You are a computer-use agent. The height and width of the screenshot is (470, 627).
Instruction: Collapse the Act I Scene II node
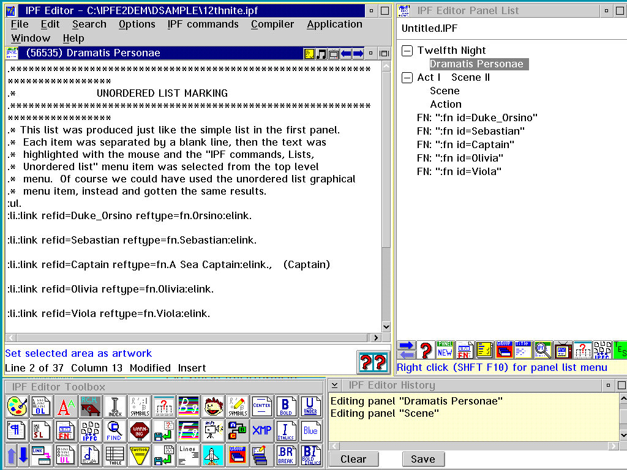(x=407, y=78)
